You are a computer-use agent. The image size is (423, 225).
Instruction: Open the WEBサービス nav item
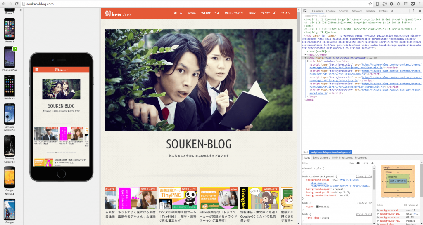tap(210, 13)
